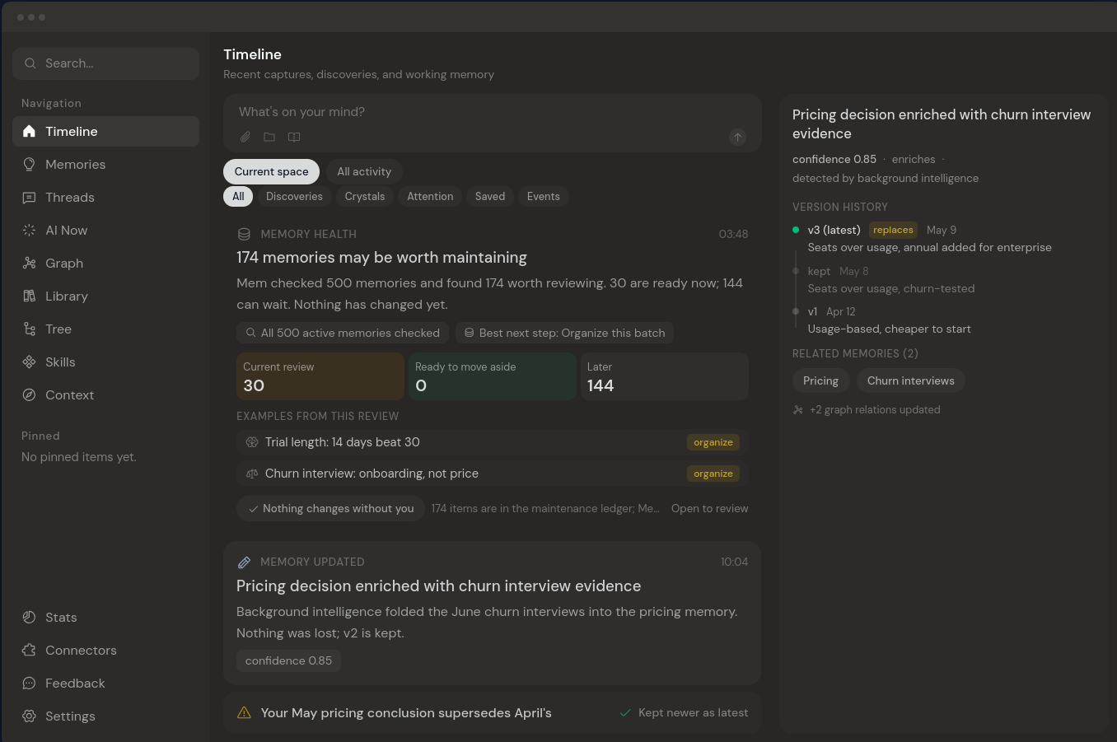Filter timeline by Saved
Viewport: 1117px width, 742px height.
(490, 196)
